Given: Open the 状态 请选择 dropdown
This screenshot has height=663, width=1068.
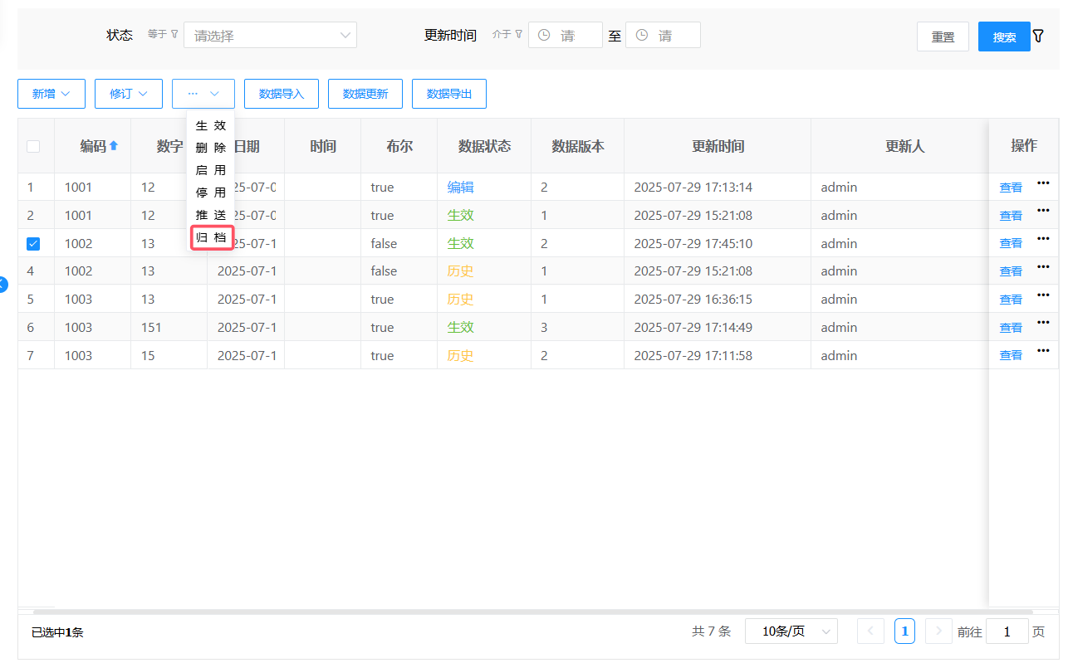Looking at the screenshot, I should tap(270, 36).
